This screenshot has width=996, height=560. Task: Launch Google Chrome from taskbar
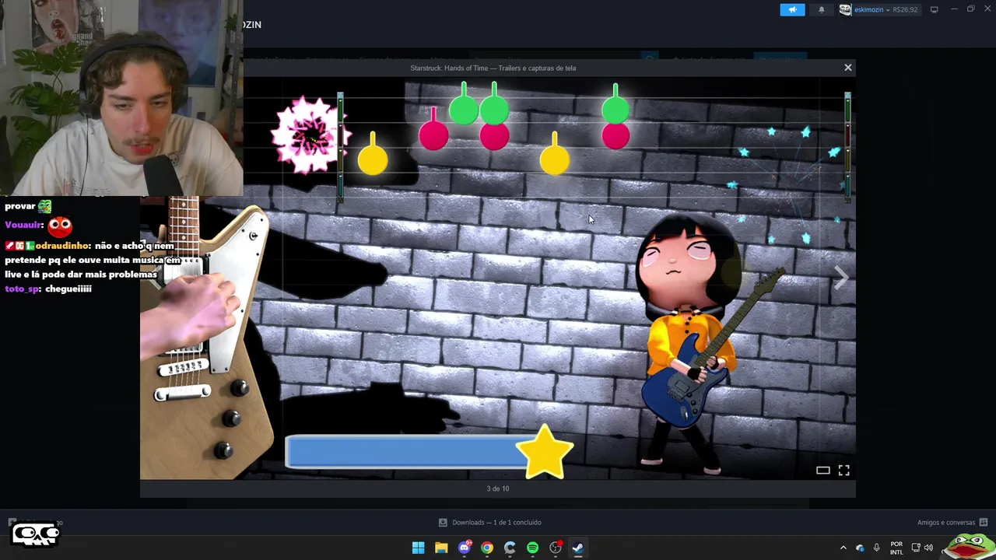click(487, 548)
